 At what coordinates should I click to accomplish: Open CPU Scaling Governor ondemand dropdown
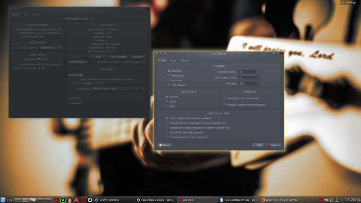[51, 48]
